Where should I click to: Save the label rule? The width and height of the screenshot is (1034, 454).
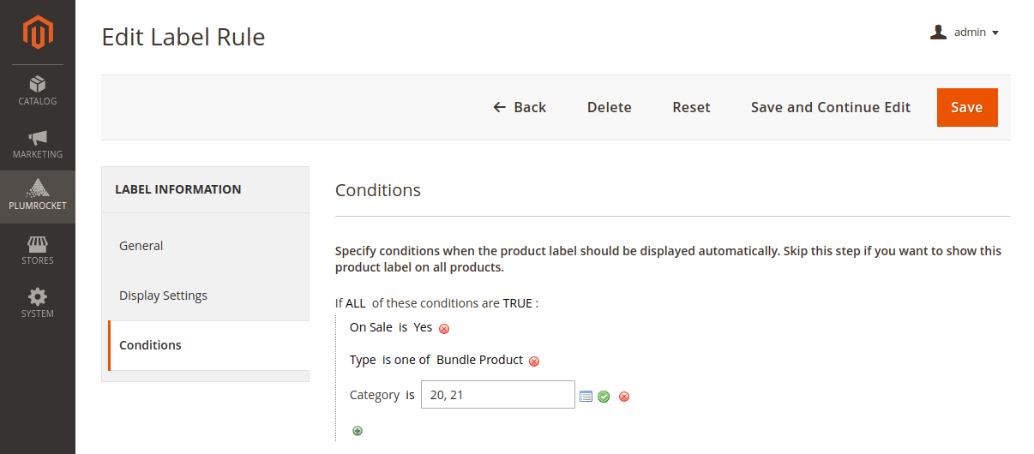967,107
